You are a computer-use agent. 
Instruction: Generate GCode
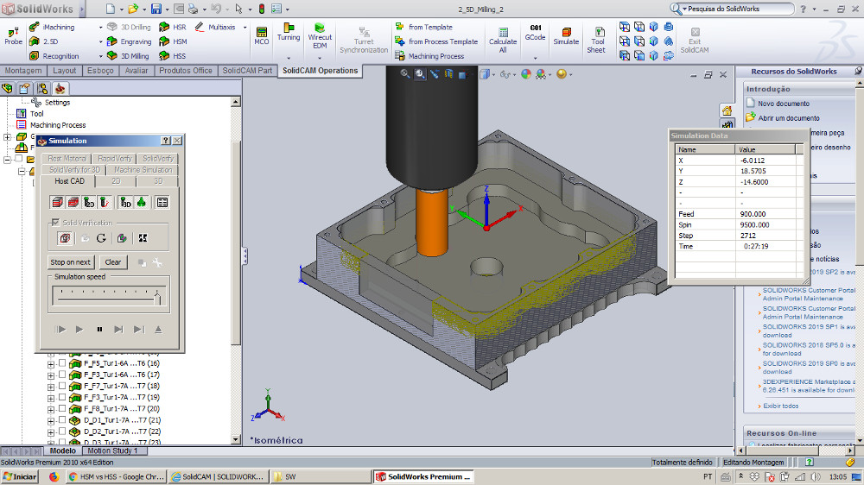[535, 33]
